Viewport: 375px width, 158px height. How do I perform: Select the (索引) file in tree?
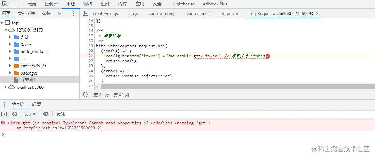click(40, 80)
